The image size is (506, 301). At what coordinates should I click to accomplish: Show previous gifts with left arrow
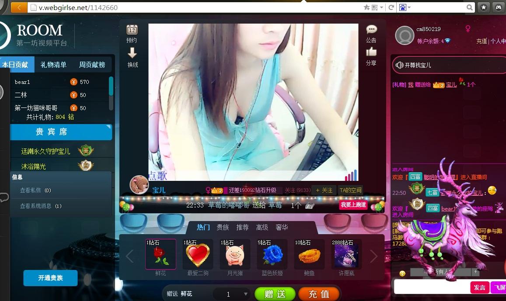click(130, 256)
